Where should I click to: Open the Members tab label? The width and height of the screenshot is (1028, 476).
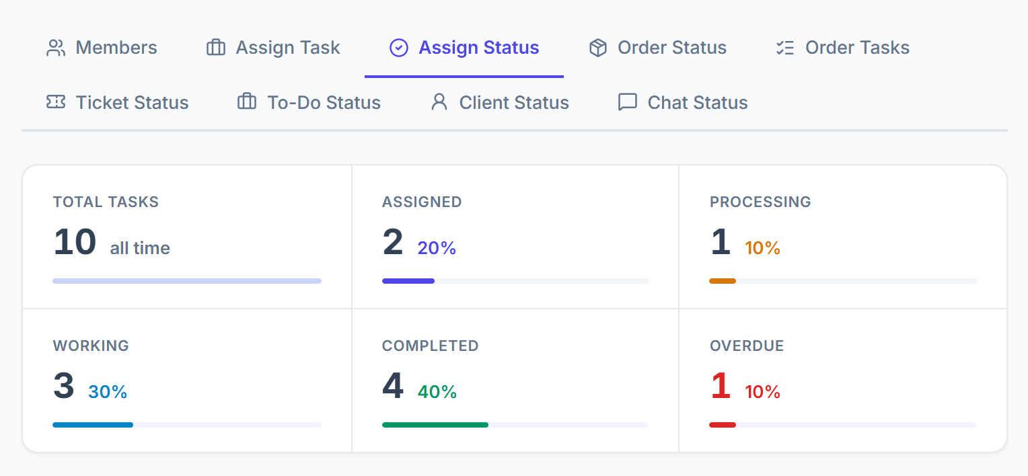[x=116, y=48]
